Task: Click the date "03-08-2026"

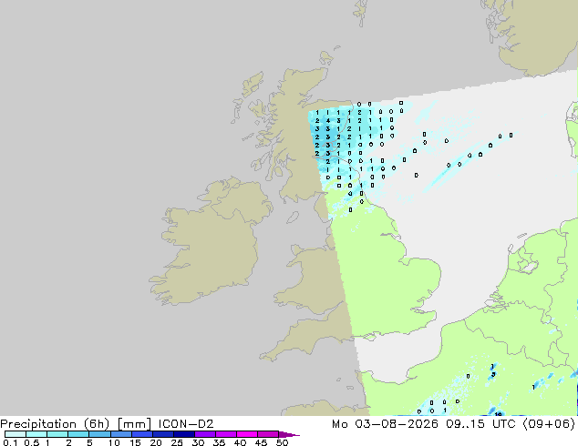Action: point(397,424)
